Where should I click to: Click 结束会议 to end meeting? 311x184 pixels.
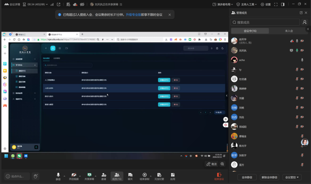click(219, 176)
